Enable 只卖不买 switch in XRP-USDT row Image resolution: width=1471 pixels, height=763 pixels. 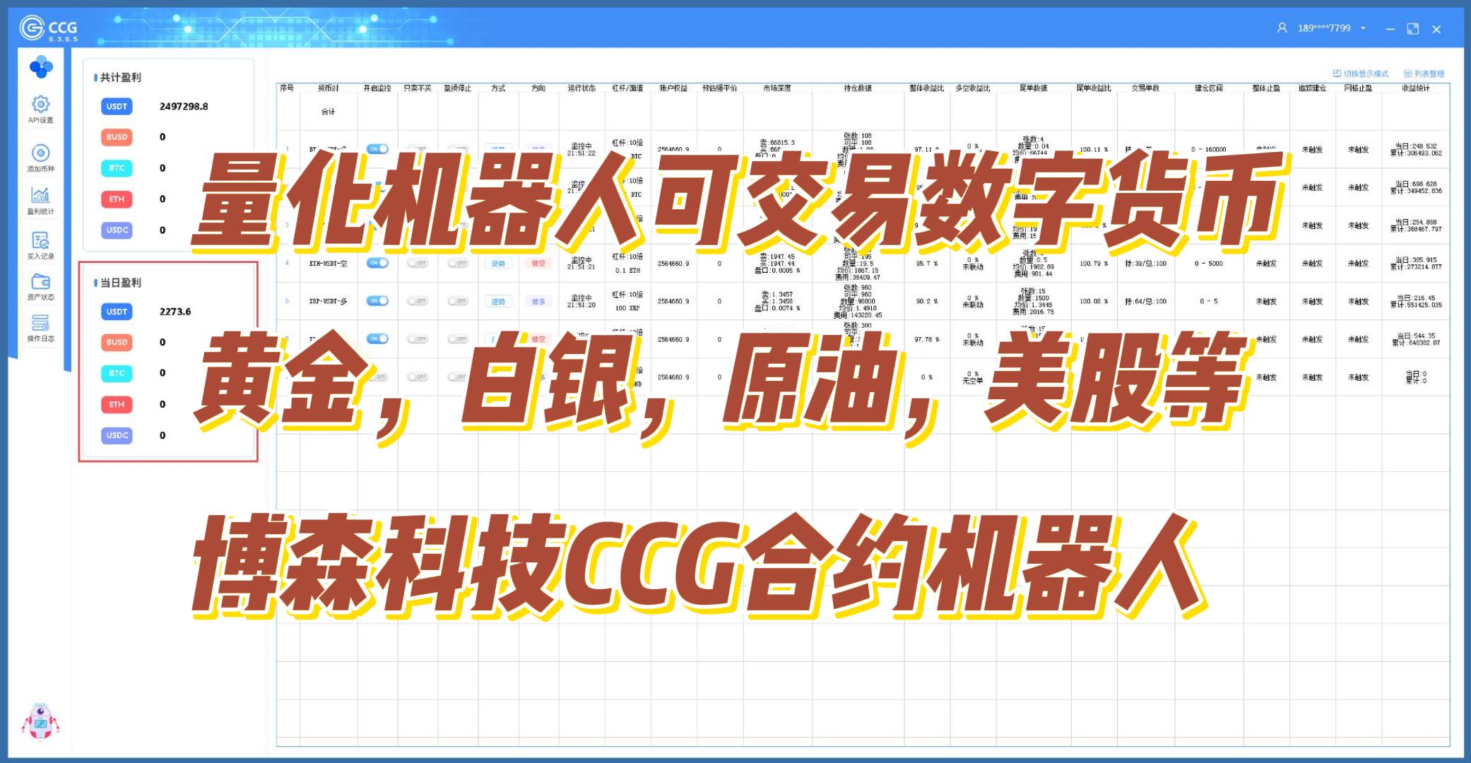418,301
